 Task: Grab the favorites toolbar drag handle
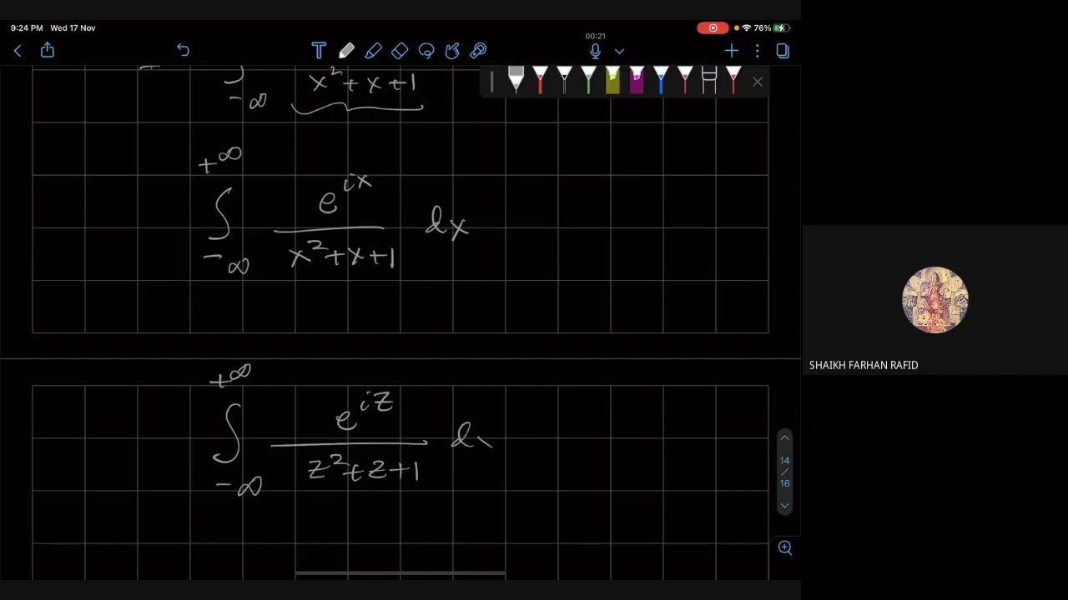(x=491, y=82)
